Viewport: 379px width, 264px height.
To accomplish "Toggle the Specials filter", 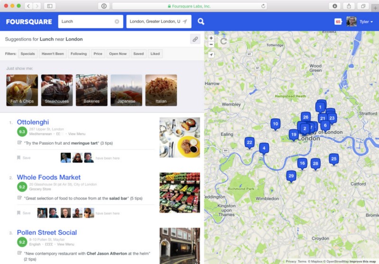I will (28, 54).
